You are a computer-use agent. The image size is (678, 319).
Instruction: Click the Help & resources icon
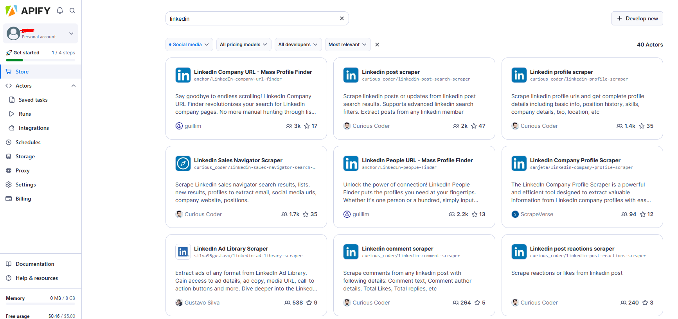pos(9,278)
